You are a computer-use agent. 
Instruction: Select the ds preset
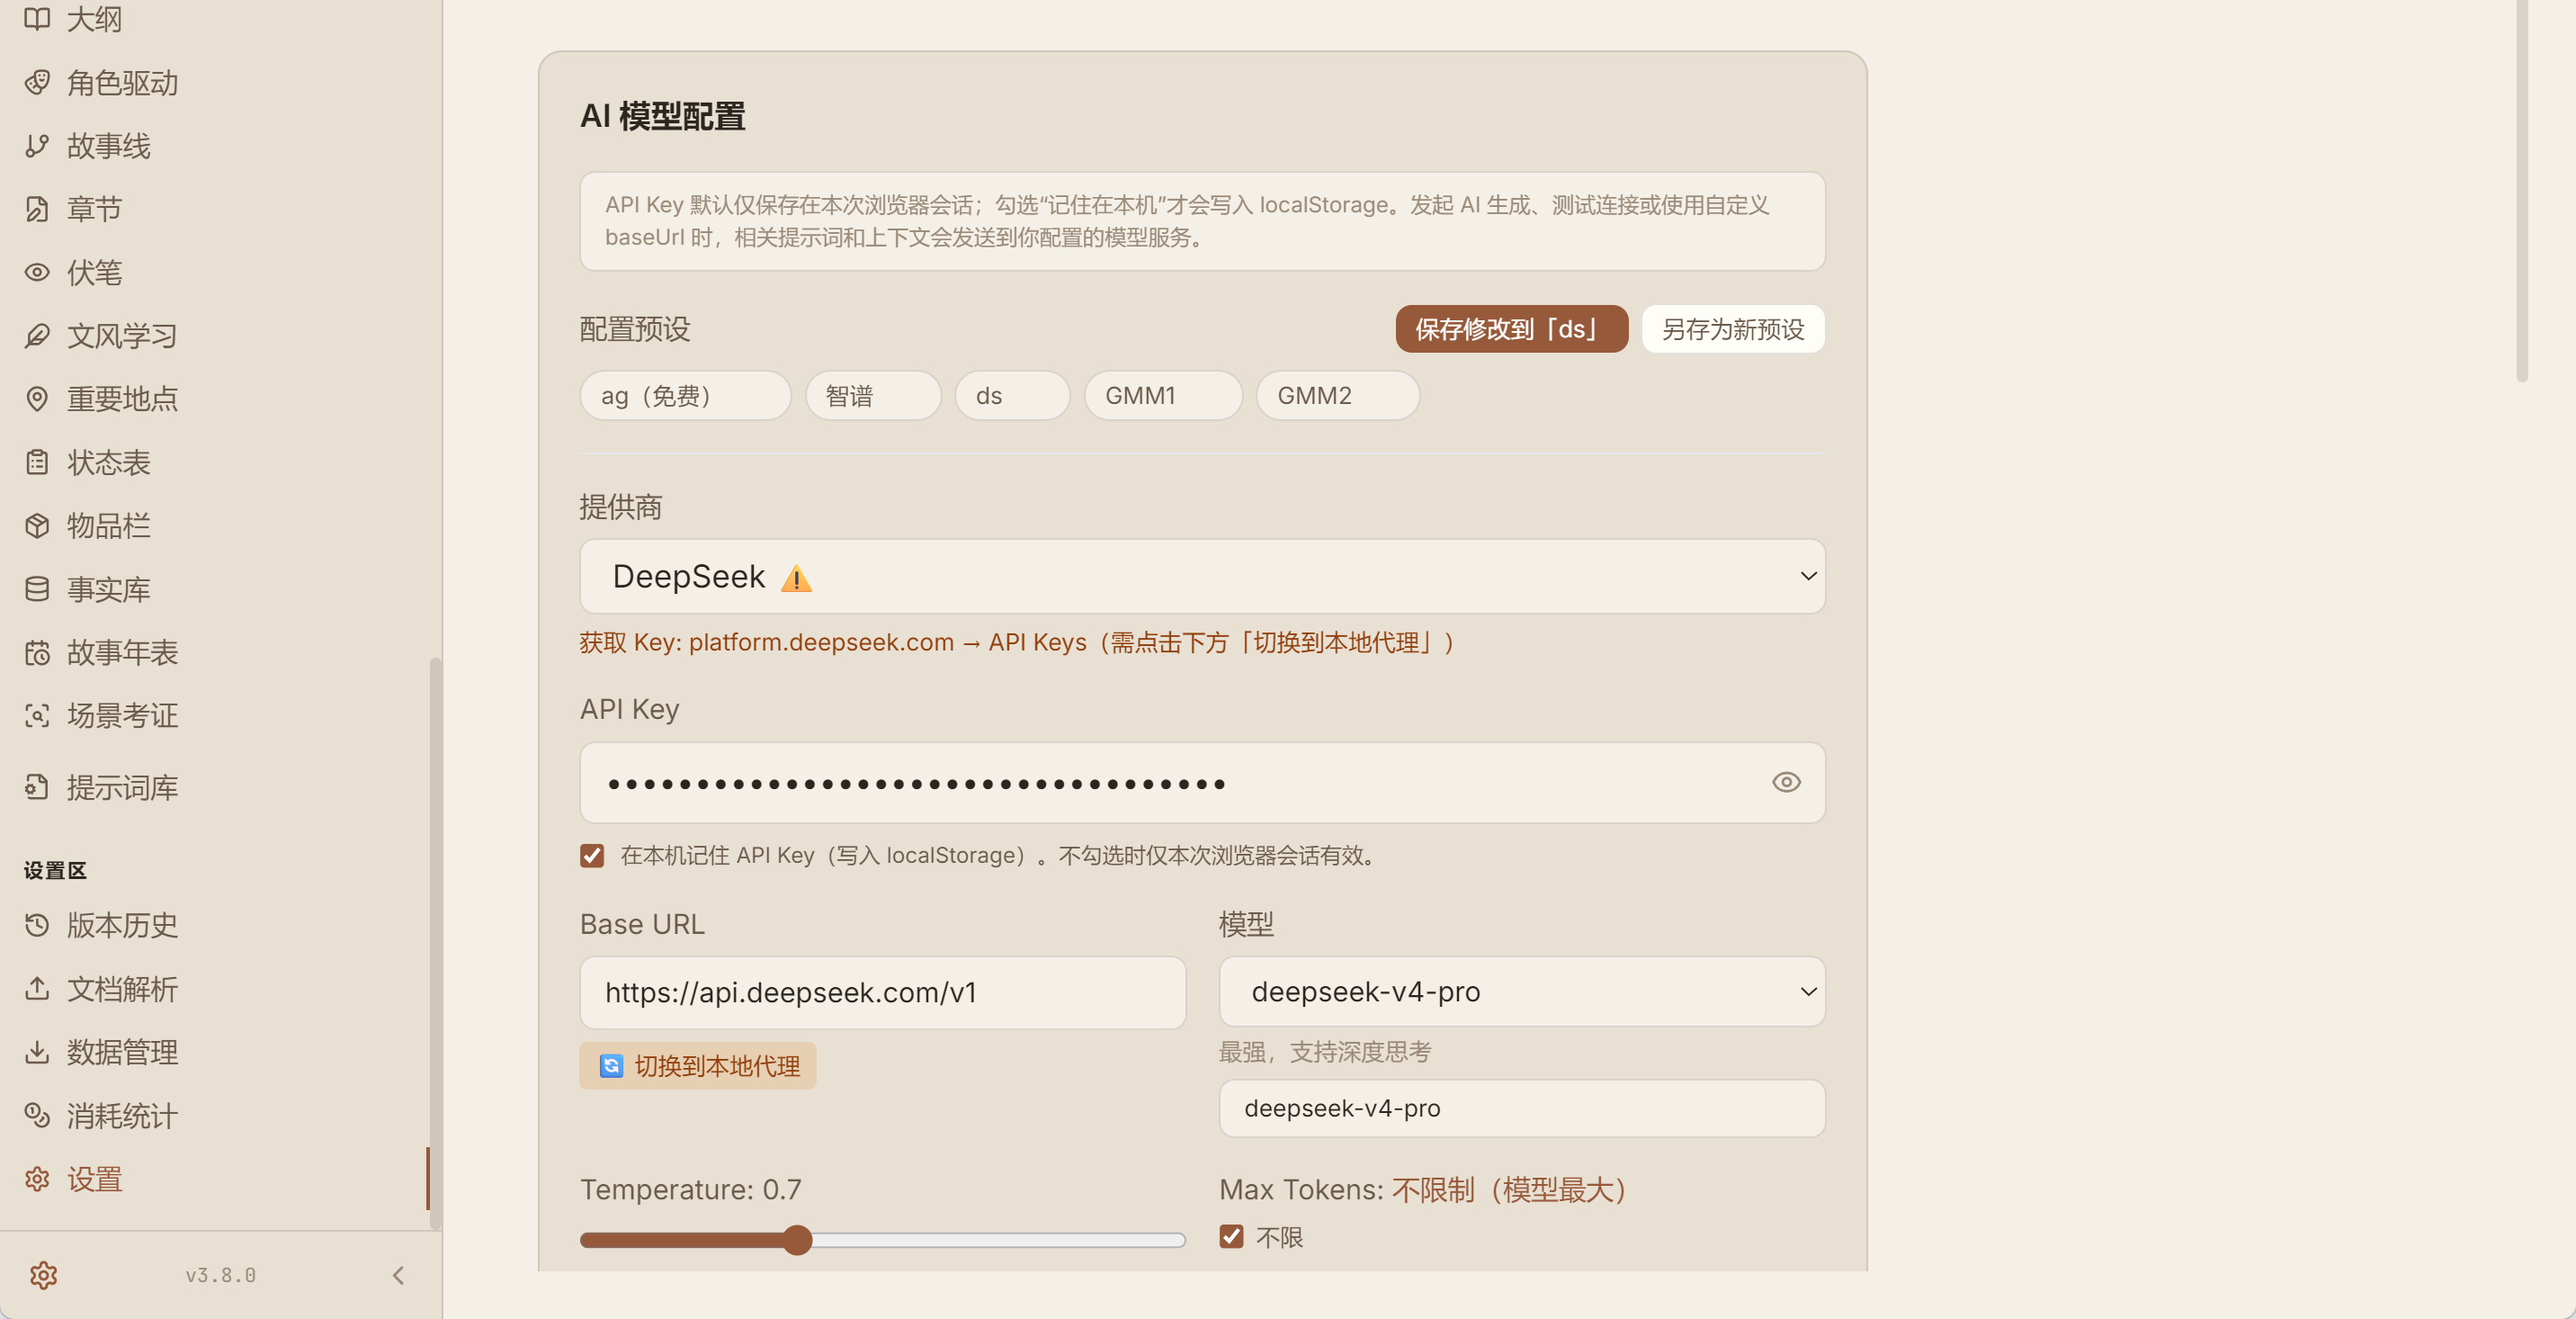[x=1012, y=395]
